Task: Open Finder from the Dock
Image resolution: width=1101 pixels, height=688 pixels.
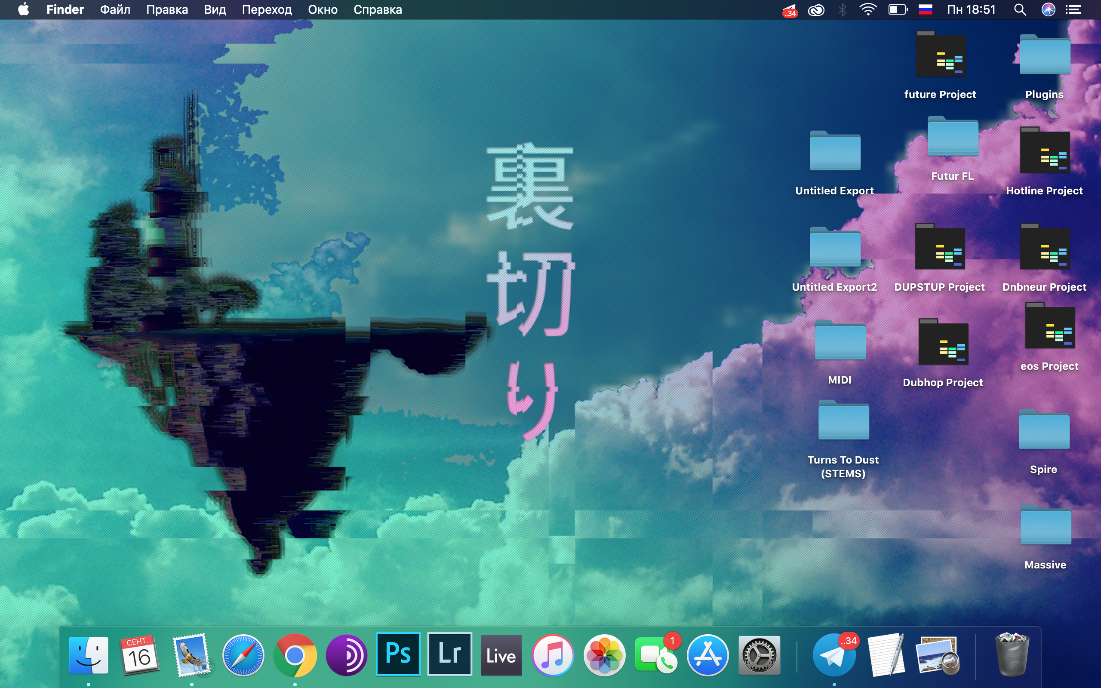Action: pos(88,655)
